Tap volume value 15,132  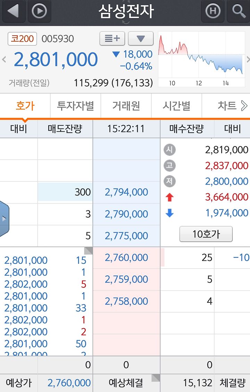point(198,383)
